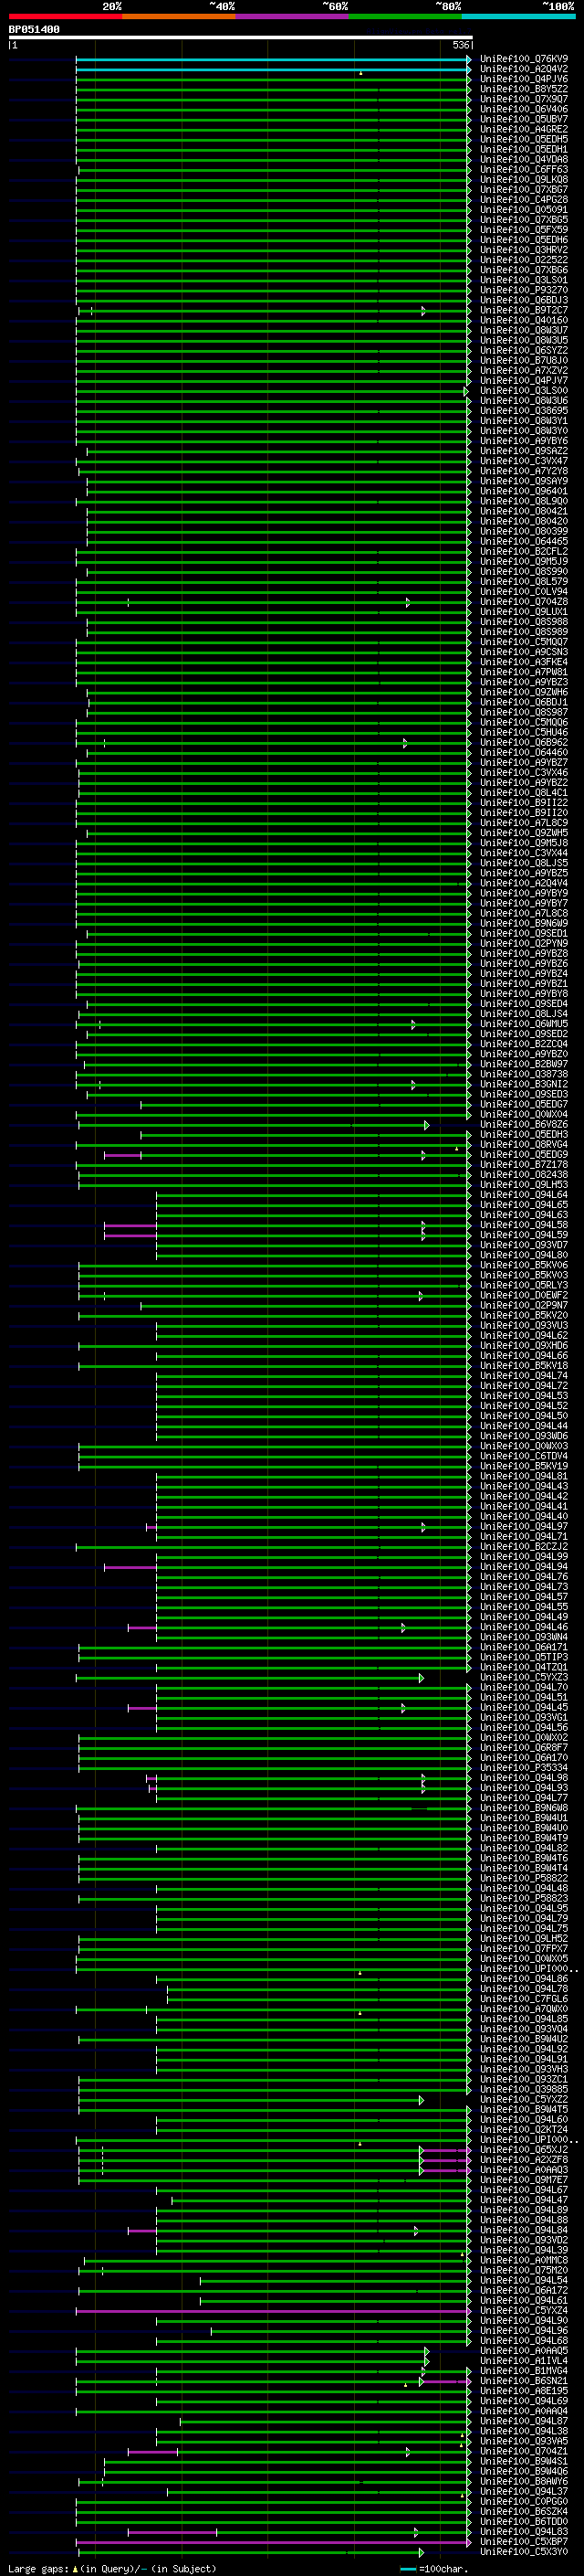Click query length value 536

(x=460, y=45)
